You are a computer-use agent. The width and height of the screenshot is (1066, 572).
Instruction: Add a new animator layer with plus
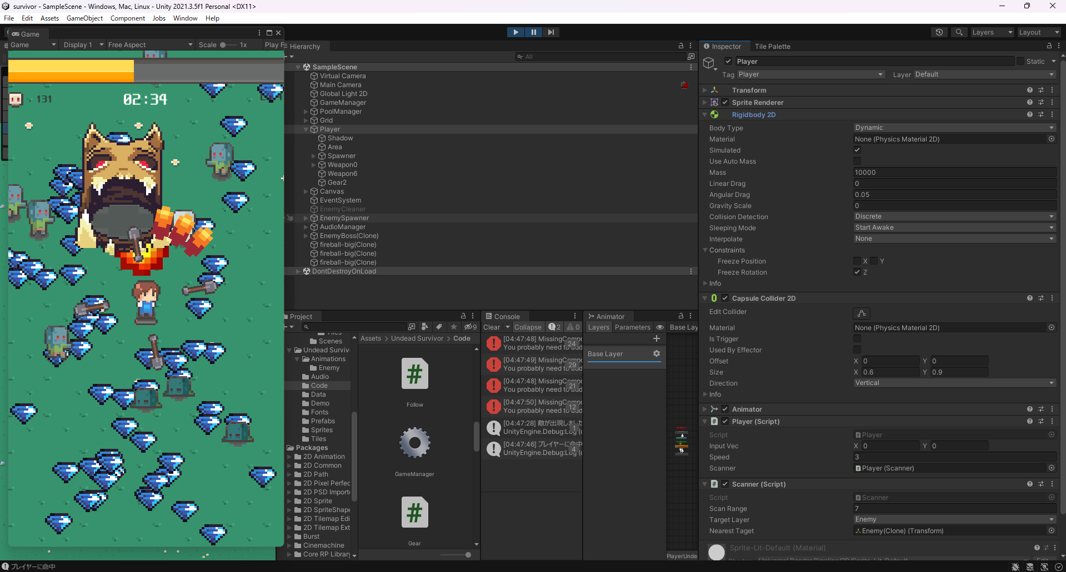(656, 338)
